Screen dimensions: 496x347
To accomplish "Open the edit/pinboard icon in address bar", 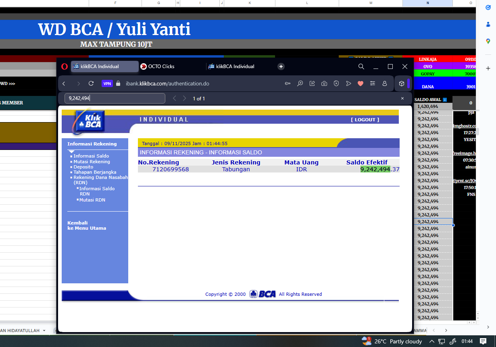I will [x=312, y=83].
